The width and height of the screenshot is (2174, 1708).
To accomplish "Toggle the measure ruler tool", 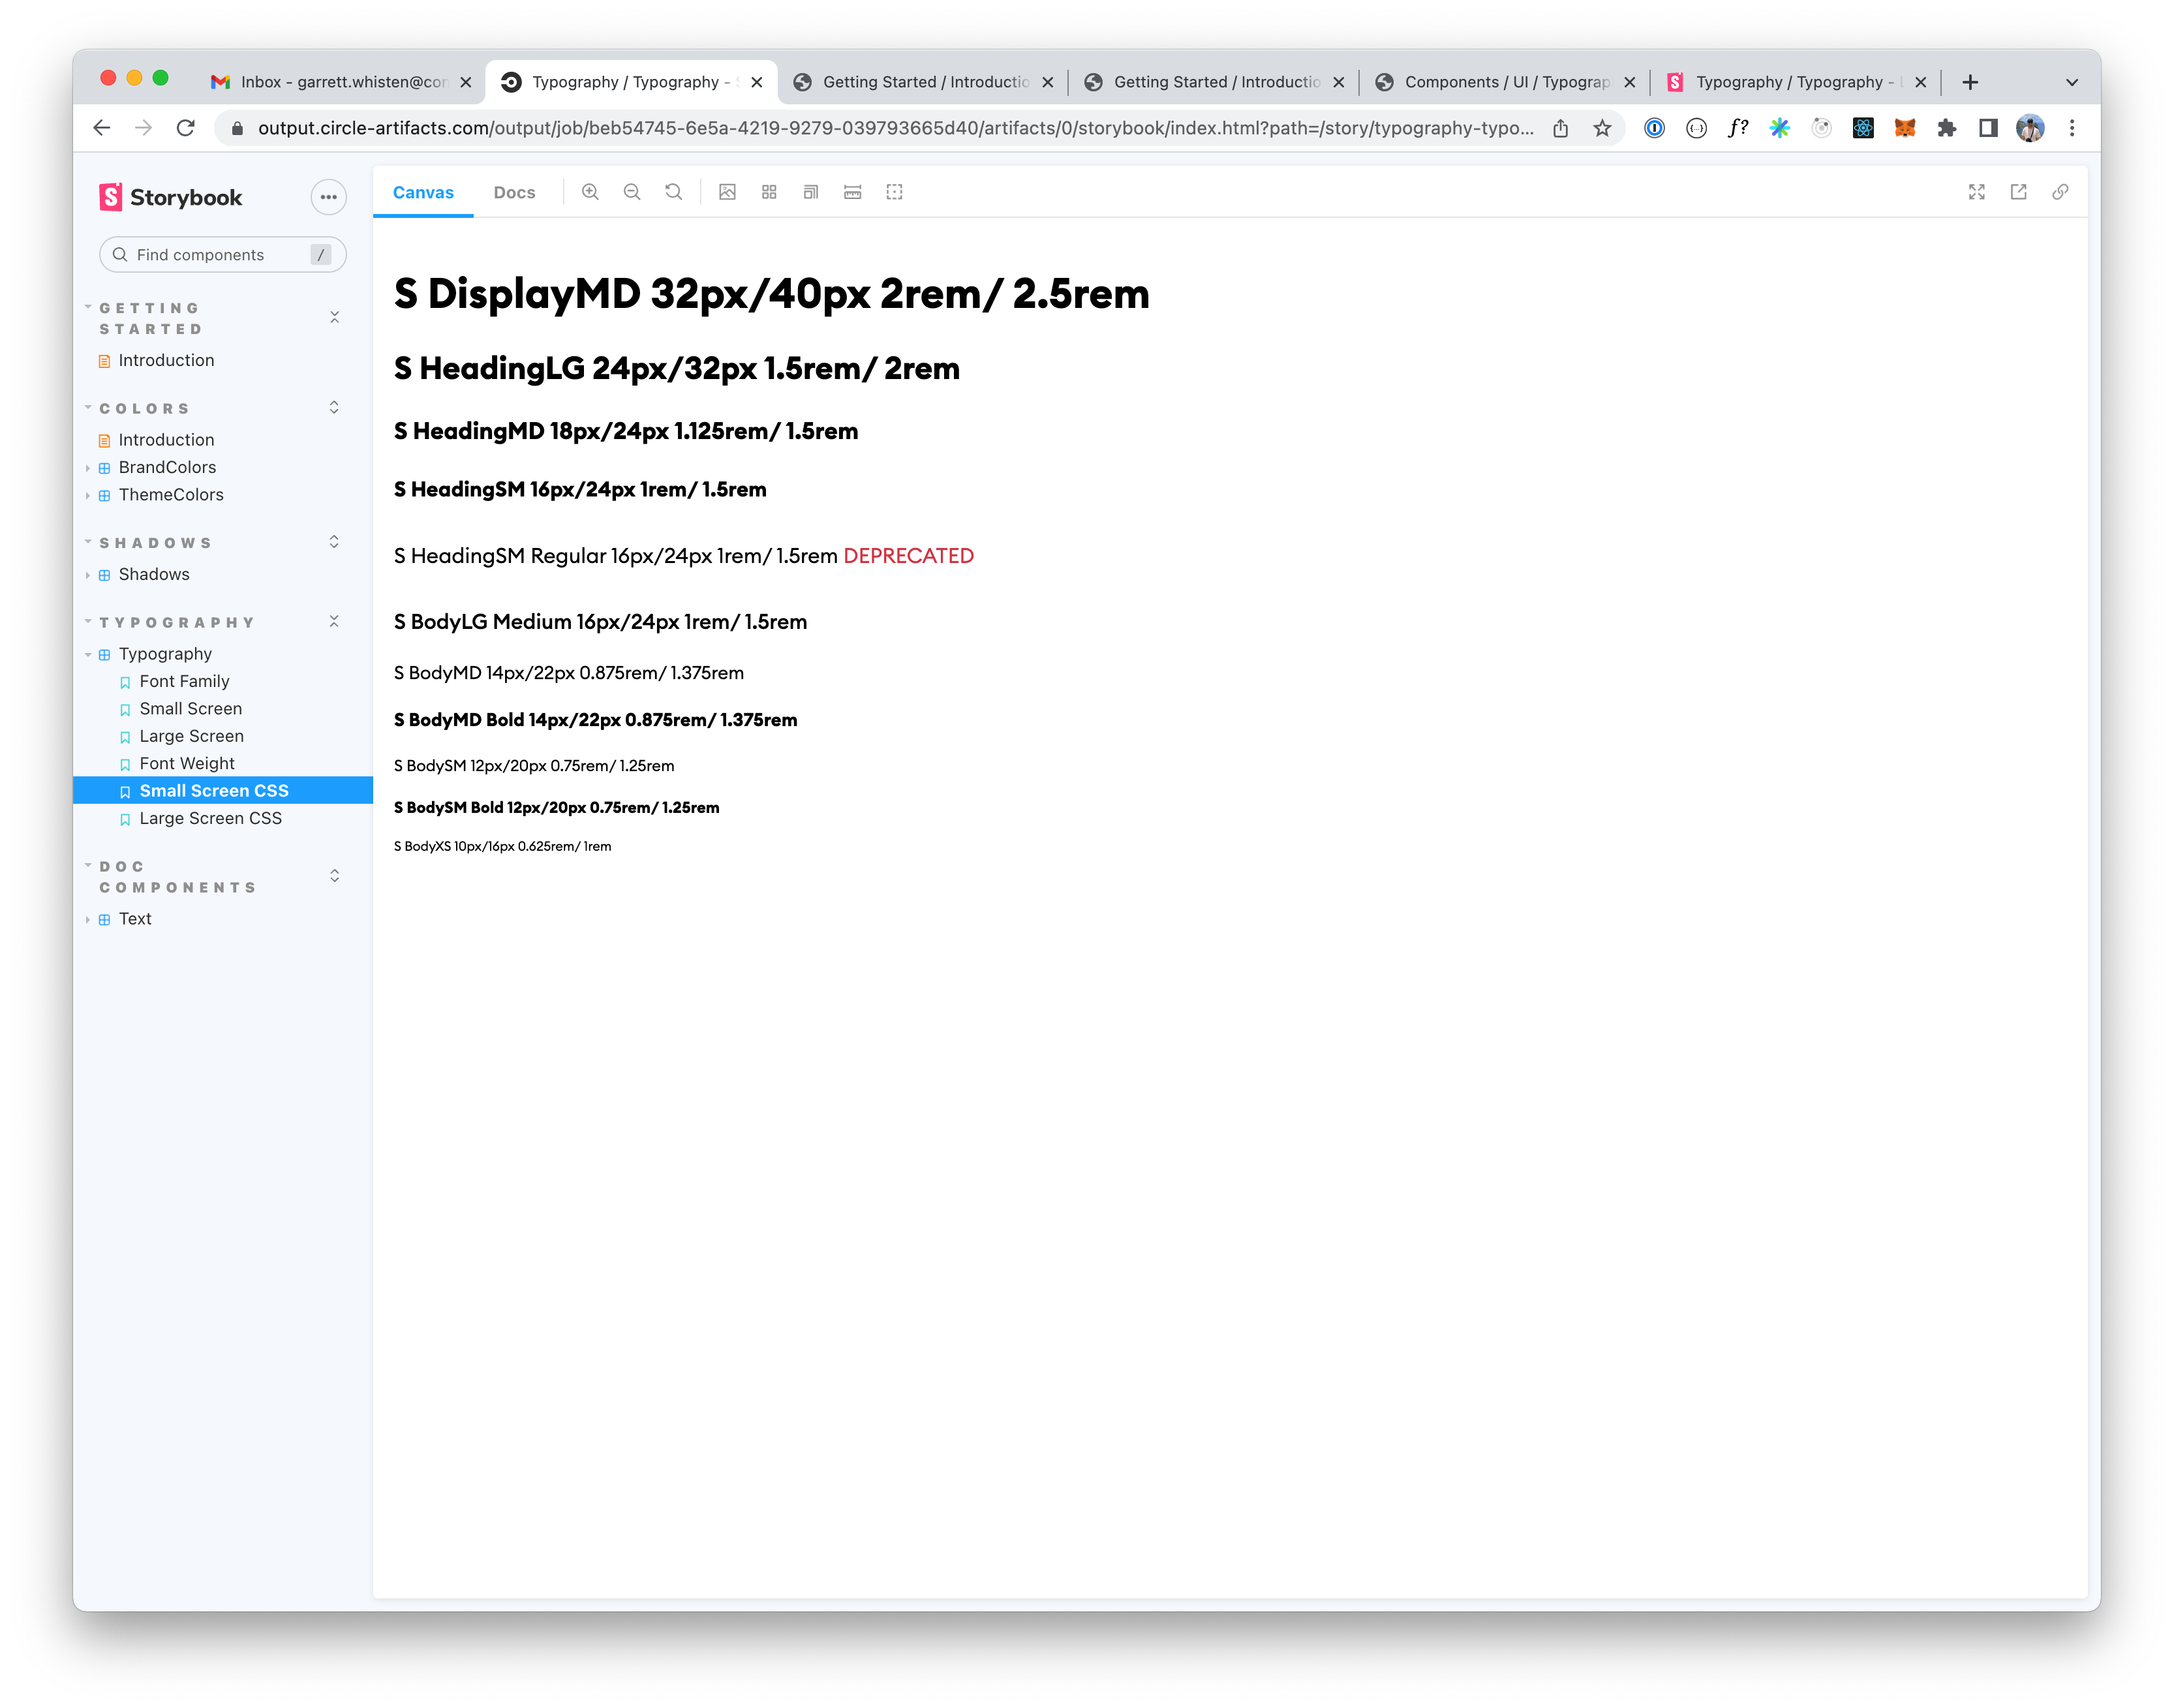I will tap(852, 192).
